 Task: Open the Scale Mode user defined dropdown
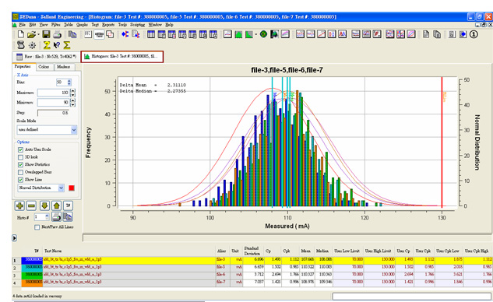coord(47,129)
